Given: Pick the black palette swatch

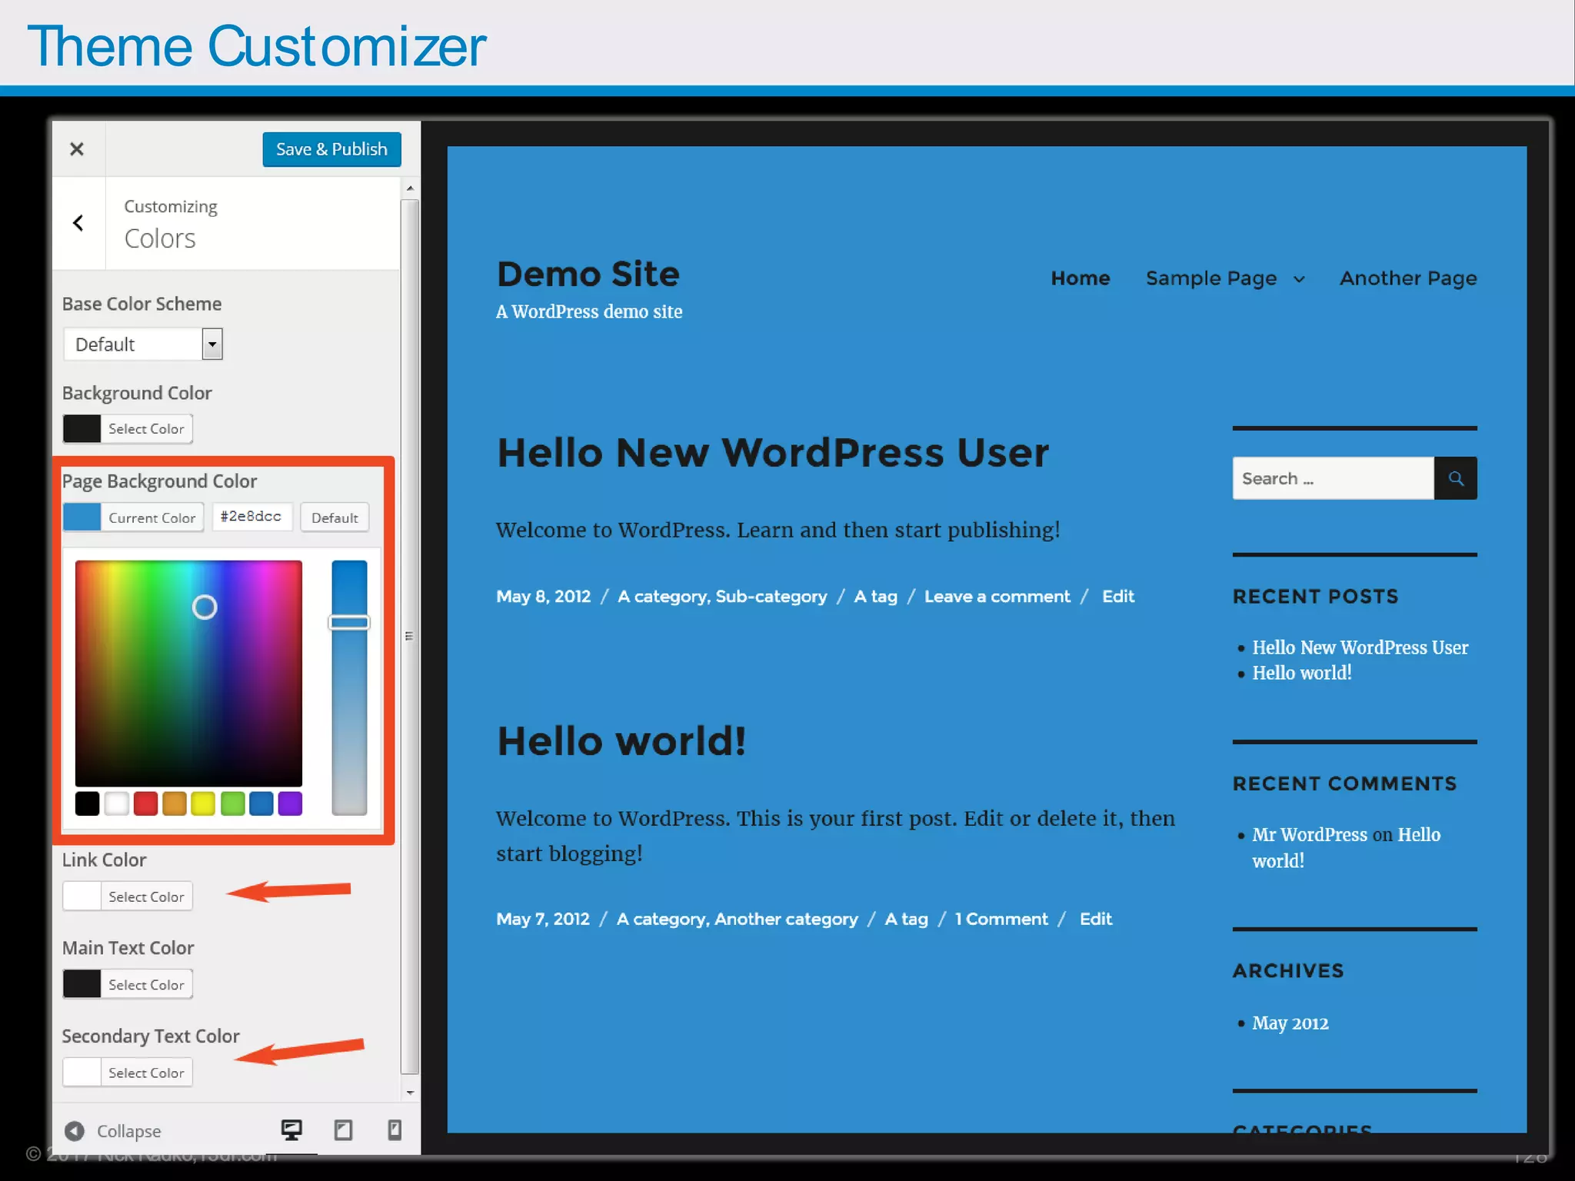Looking at the screenshot, I should (x=88, y=803).
